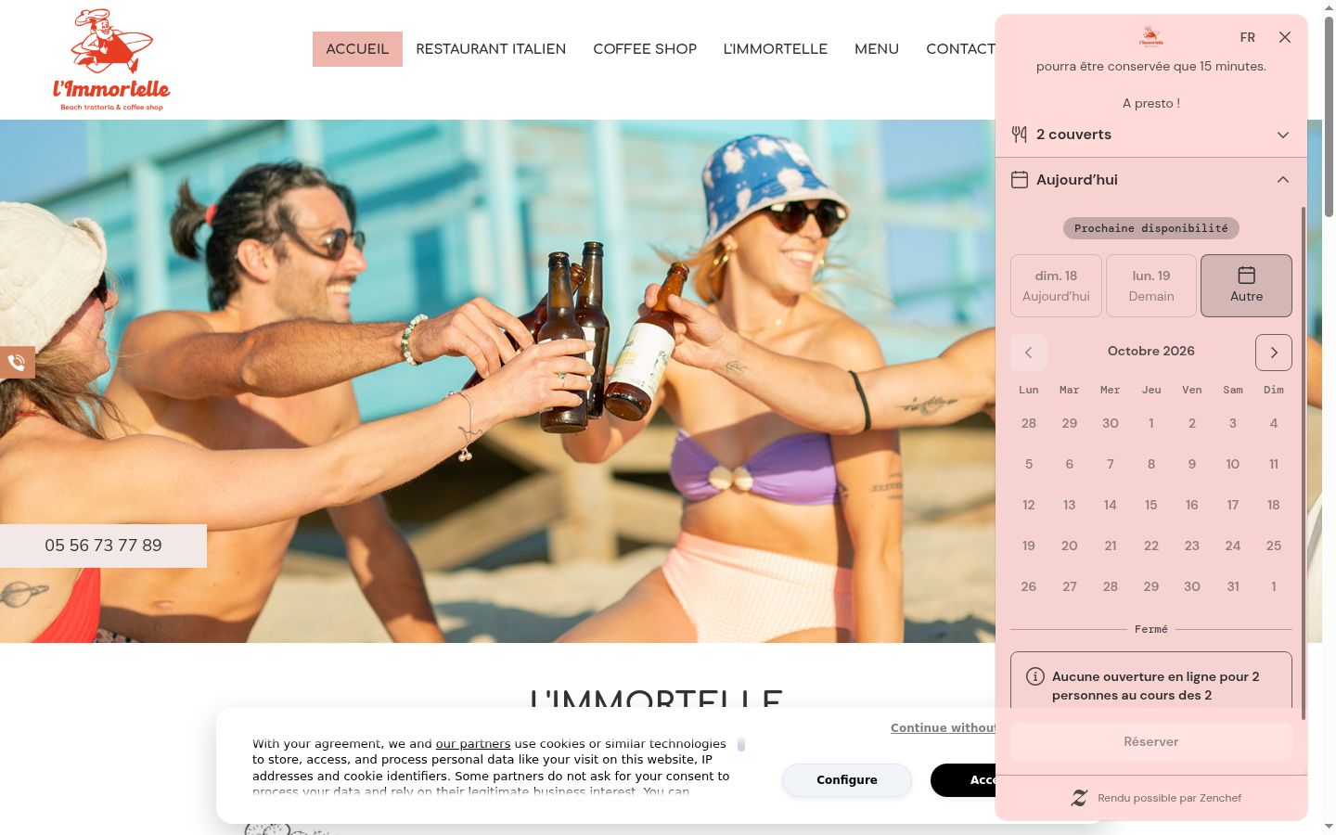Click the phone call icon on left edge
This screenshot has width=1336, height=835.
[x=17, y=362]
